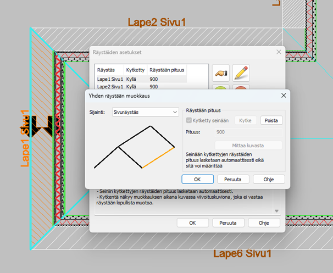Image resolution: width=333 pixels, height=273 pixels.
Task: Click the Räystään pituus column header
Action: point(167,70)
